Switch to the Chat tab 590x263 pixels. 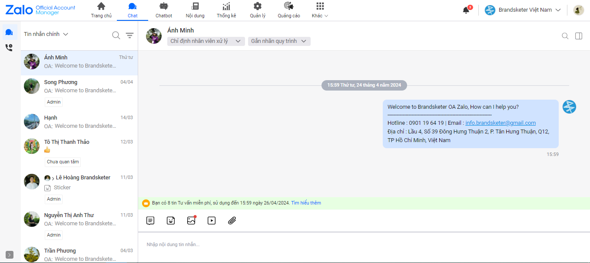click(133, 10)
